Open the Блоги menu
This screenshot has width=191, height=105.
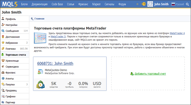tap(24, 4)
